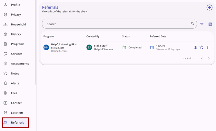Image resolution: width=216 pixels, height=131 pixels.
Task: Open the Profile sidebar item
Action: tap(15, 5)
